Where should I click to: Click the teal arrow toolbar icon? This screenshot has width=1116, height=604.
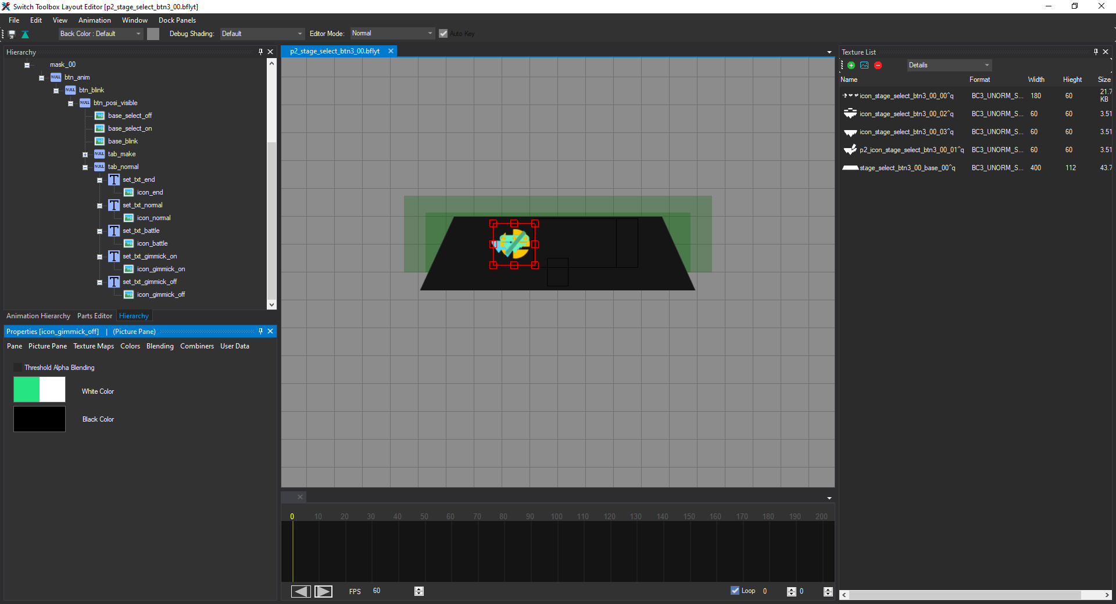click(25, 34)
